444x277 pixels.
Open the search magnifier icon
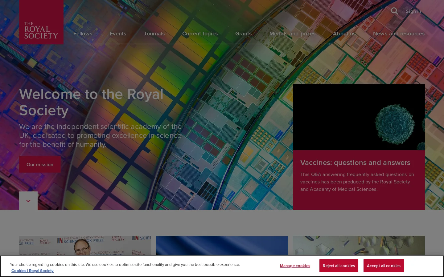pos(394,11)
